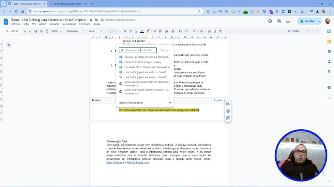Toggle bold formatting
The width and height of the screenshot is (334, 187).
[x=125, y=31]
